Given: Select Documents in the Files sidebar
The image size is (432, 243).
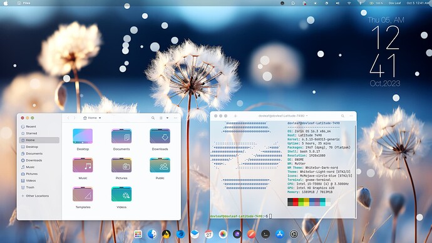Looking at the screenshot, I should (39, 153).
